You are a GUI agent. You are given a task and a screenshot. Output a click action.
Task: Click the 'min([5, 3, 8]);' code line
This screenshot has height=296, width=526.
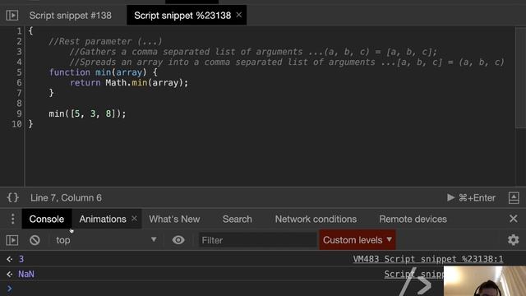[x=87, y=113]
